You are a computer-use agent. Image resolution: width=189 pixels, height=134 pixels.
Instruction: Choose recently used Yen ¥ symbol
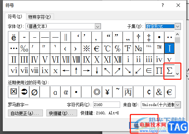click(x=107, y=92)
